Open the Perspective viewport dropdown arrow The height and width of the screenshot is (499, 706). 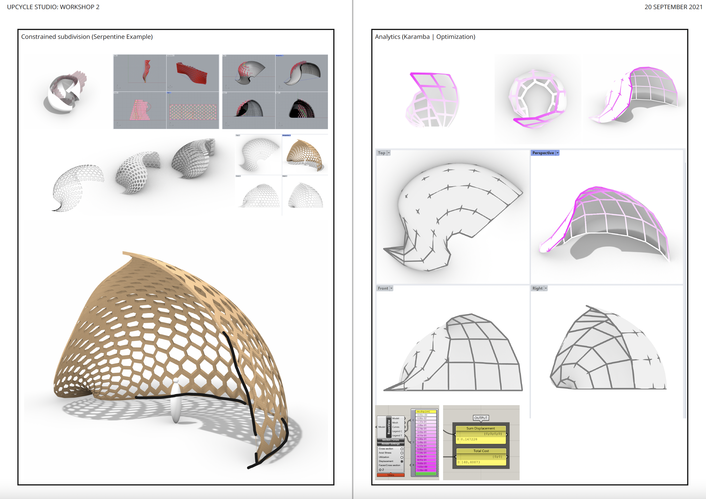coord(558,153)
